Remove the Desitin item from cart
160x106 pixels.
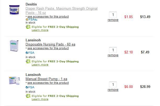[x=113, y=20]
